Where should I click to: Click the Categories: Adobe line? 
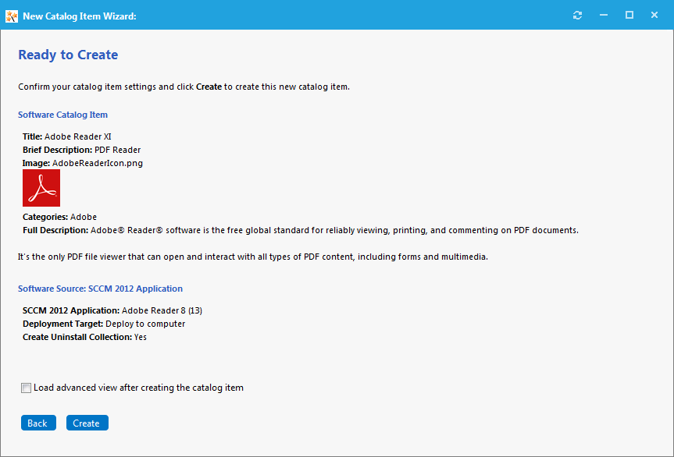coord(59,217)
